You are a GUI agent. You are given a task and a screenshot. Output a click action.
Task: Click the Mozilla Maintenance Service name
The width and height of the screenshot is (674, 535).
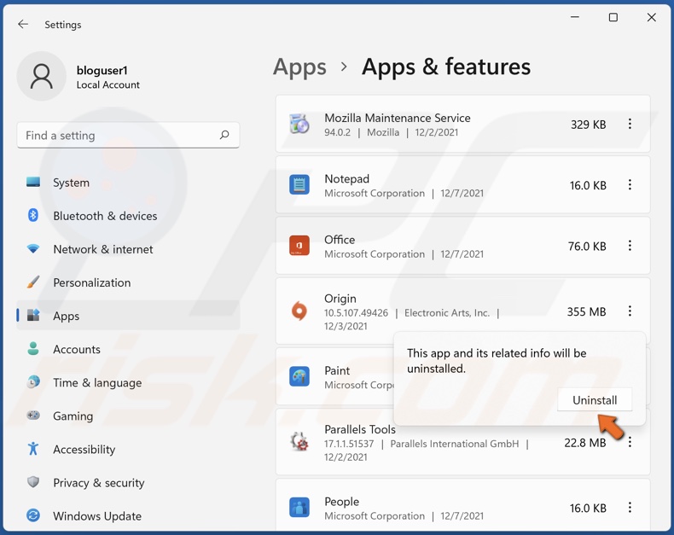tap(398, 118)
